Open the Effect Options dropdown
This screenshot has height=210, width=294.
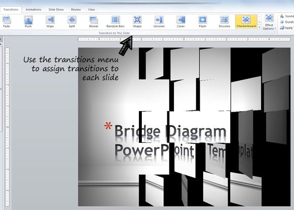tap(269, 22)
